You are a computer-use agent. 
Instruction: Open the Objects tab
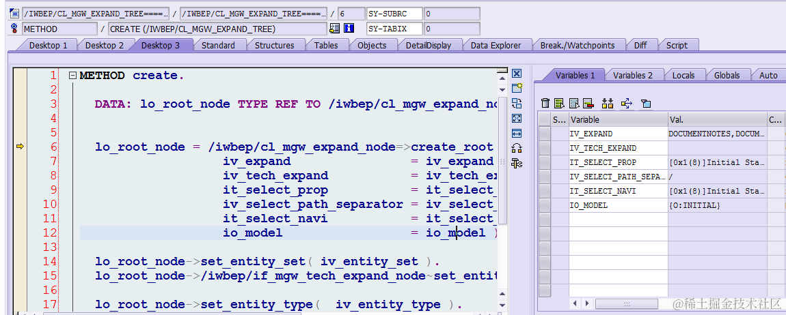(372, 46)
